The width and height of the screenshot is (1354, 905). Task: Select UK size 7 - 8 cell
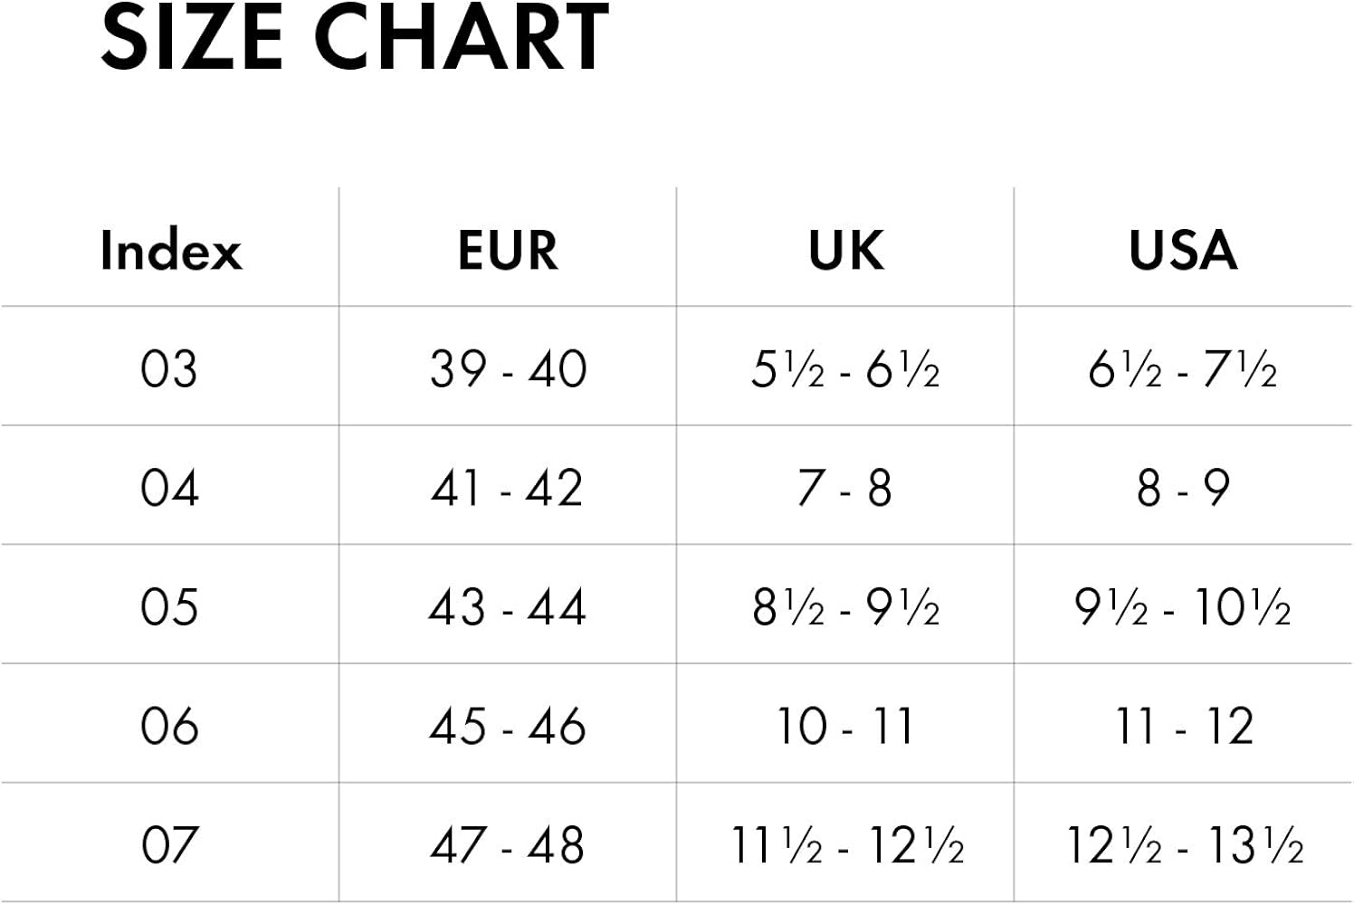coord(845,488)
